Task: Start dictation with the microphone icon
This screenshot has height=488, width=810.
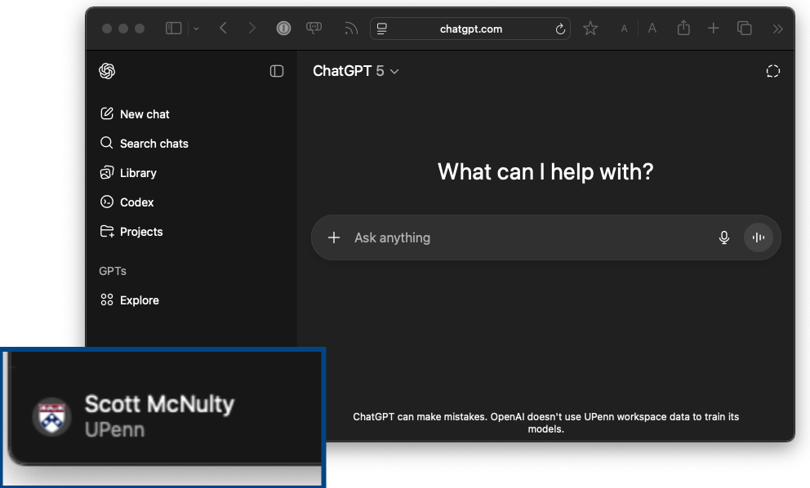Action: pyautogui.click(x=724, y=237)
